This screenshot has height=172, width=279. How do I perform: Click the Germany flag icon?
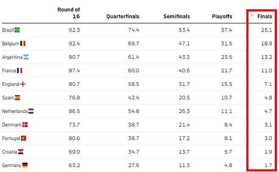click(25, 165)
